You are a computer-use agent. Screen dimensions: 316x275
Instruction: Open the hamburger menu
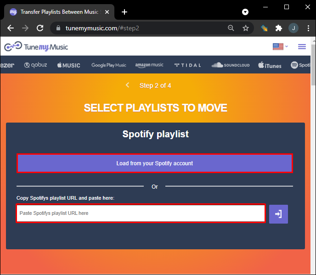point(302,46)
